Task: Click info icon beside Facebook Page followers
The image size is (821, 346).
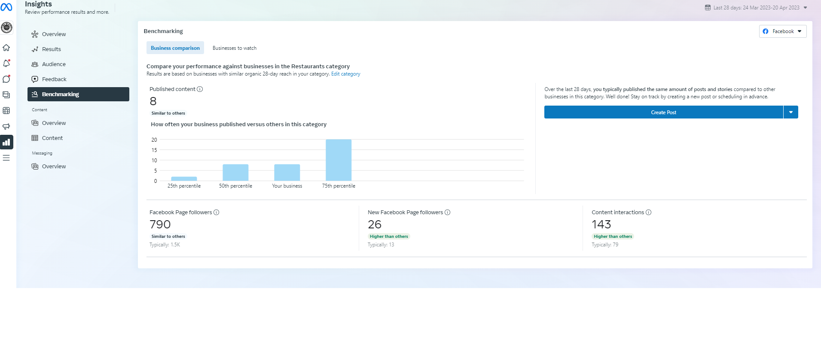Action: pyautogui.click(x=217, y=212)
